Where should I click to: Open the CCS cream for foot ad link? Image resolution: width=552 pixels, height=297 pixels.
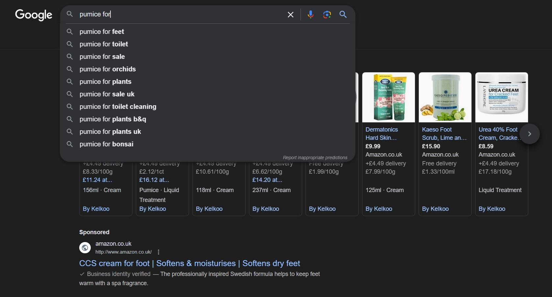(x=189, y=263)
